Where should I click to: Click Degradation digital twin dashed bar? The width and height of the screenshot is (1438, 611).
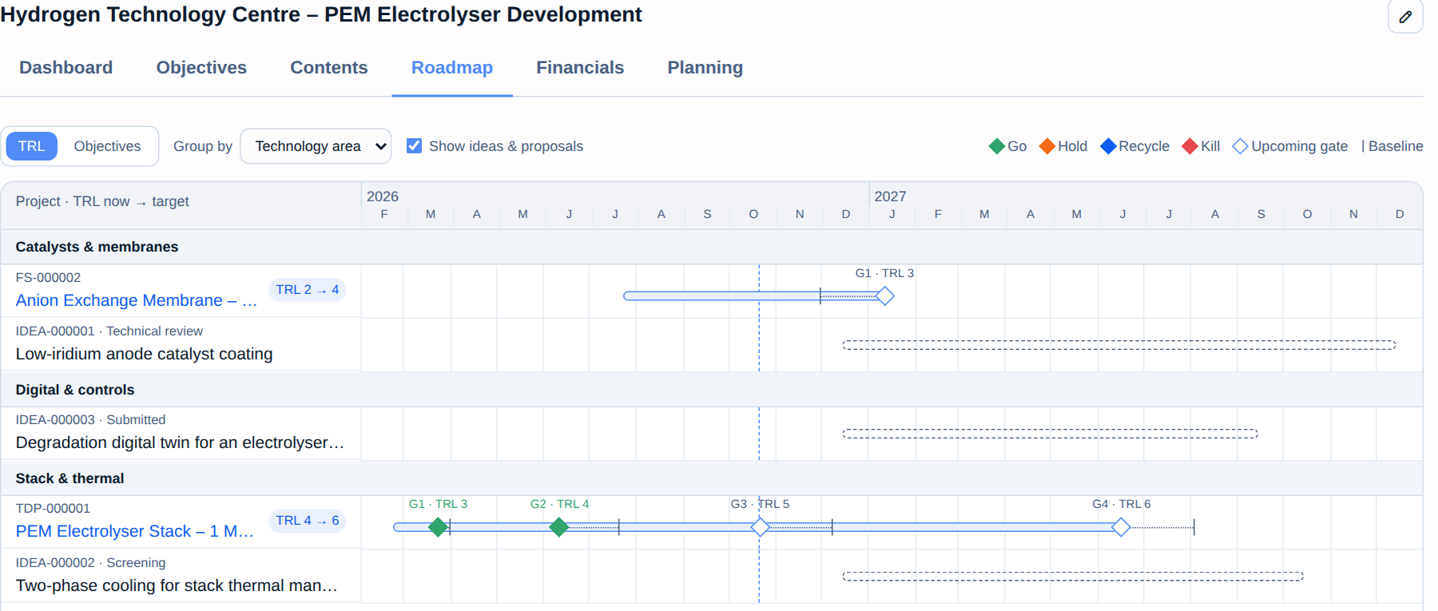1050,434
